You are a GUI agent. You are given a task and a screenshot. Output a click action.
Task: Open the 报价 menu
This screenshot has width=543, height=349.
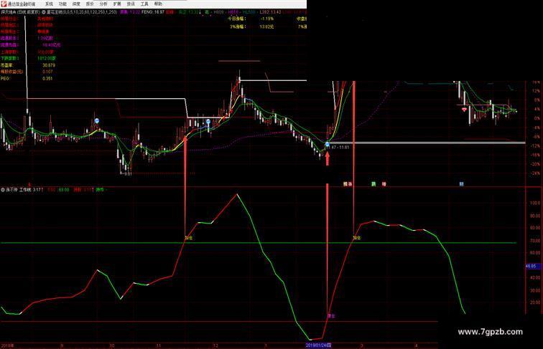pyautogui.click(x=90, y=4)
